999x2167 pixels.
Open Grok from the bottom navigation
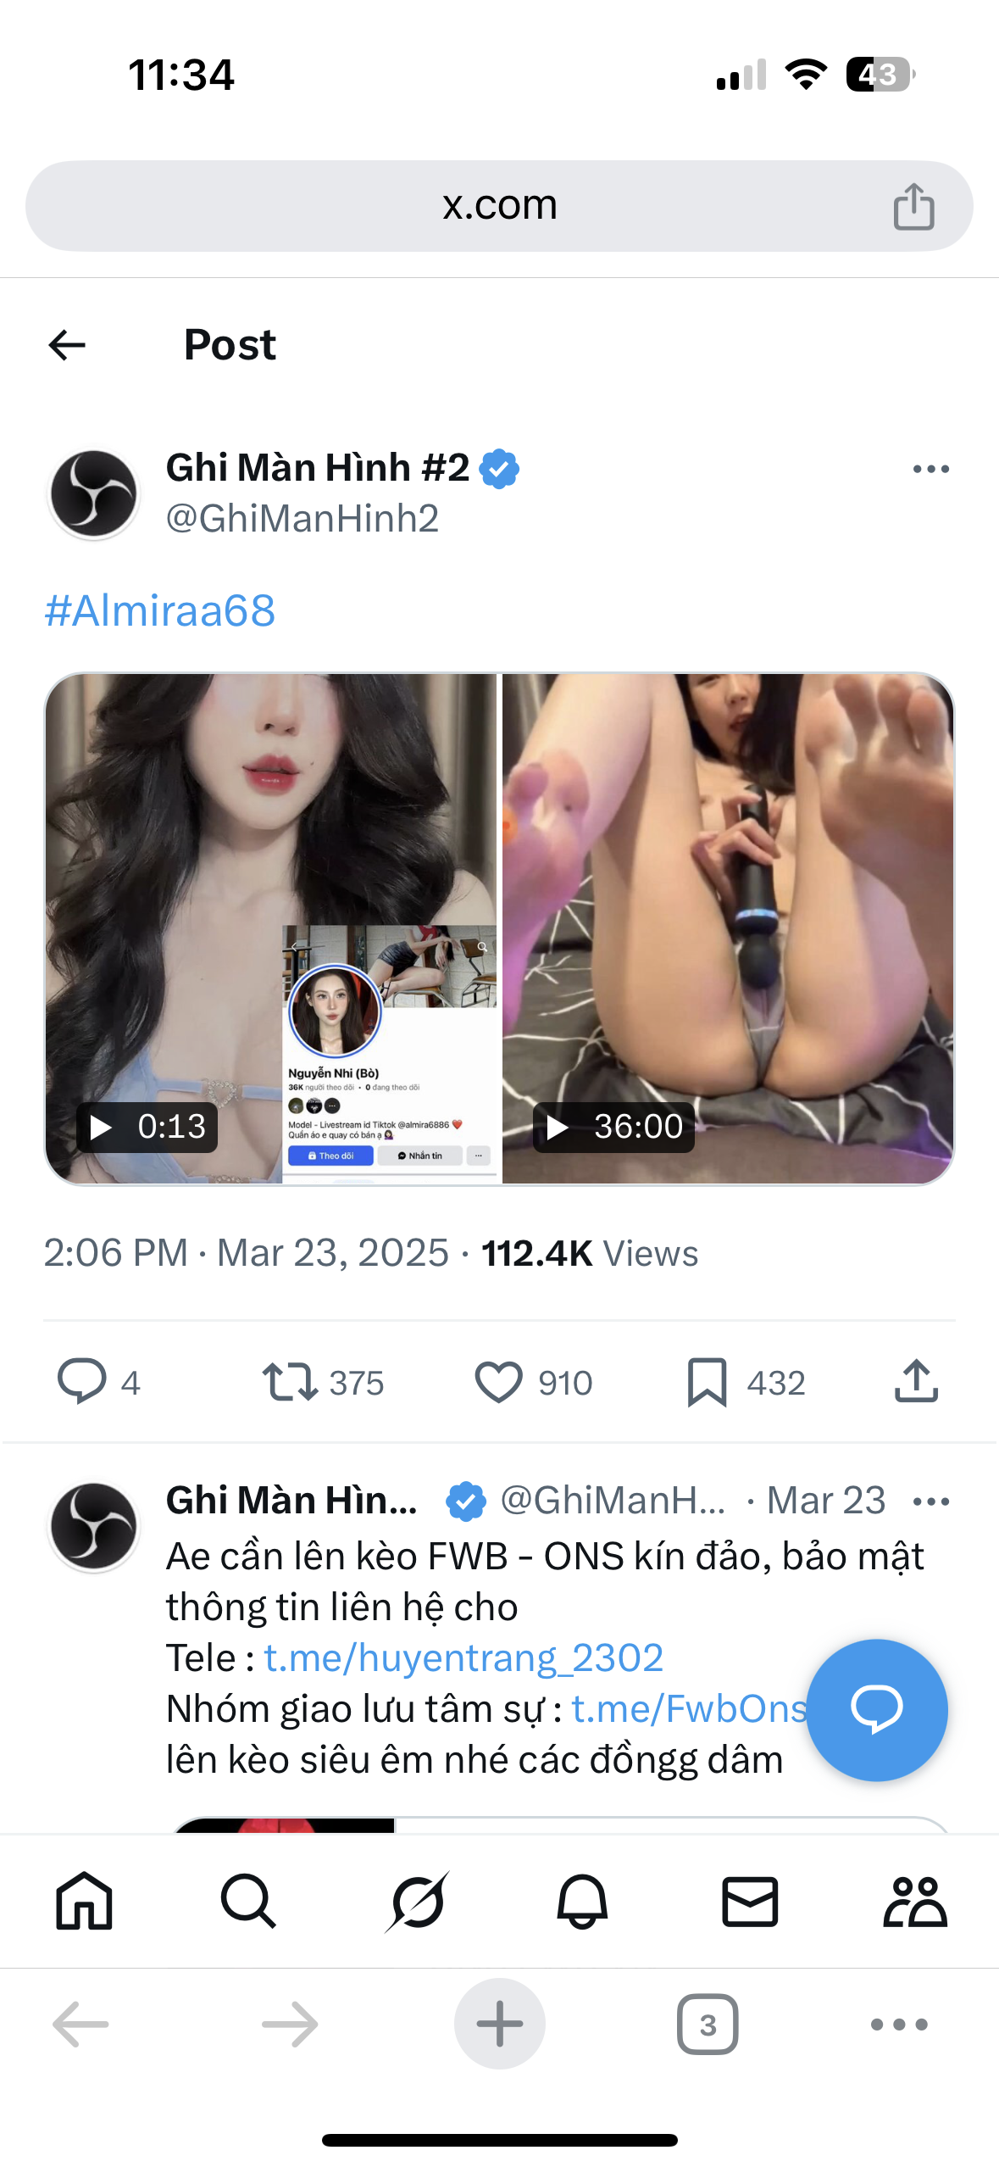pos(416,1902)
